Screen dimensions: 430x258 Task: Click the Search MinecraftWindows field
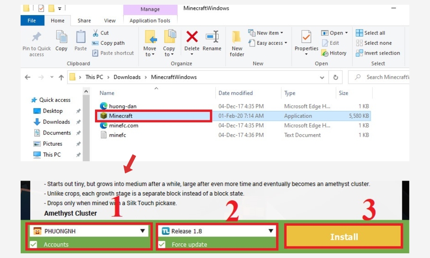[379, 77]
